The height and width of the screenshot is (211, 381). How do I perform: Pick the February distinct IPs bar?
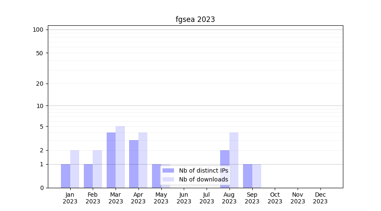(88, 176)
